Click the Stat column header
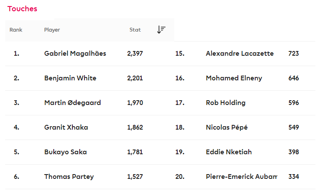Viewport: 318px width, 194px height. [135, 30]
